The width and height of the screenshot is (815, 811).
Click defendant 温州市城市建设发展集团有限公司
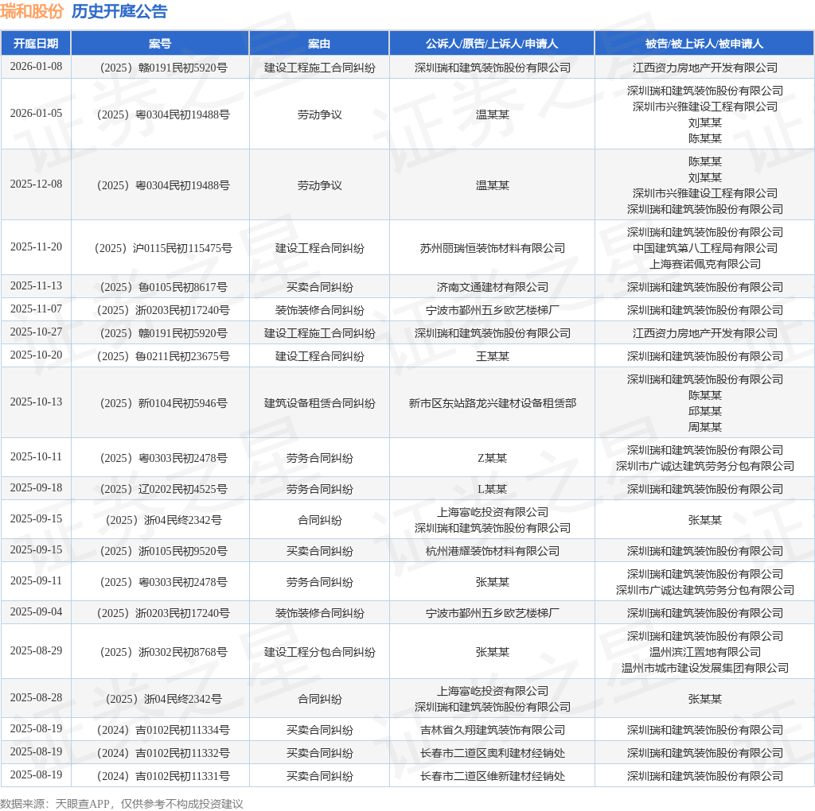click(x=705, y=668)
